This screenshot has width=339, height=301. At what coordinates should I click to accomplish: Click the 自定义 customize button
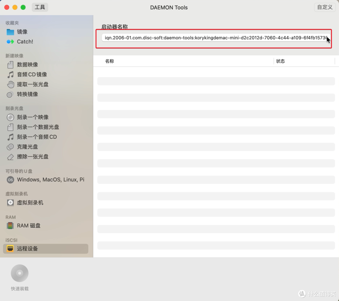point(325,7)
